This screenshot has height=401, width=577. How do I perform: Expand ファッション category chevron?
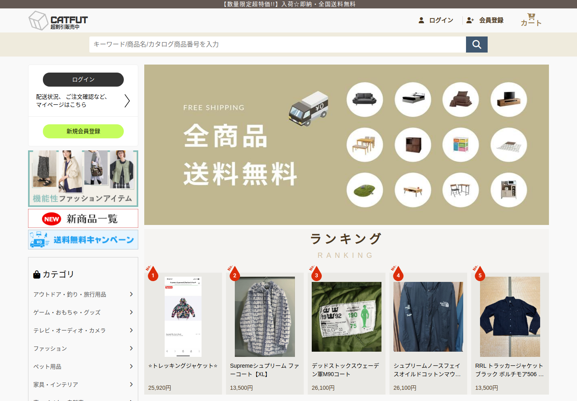tap(131, 348)
